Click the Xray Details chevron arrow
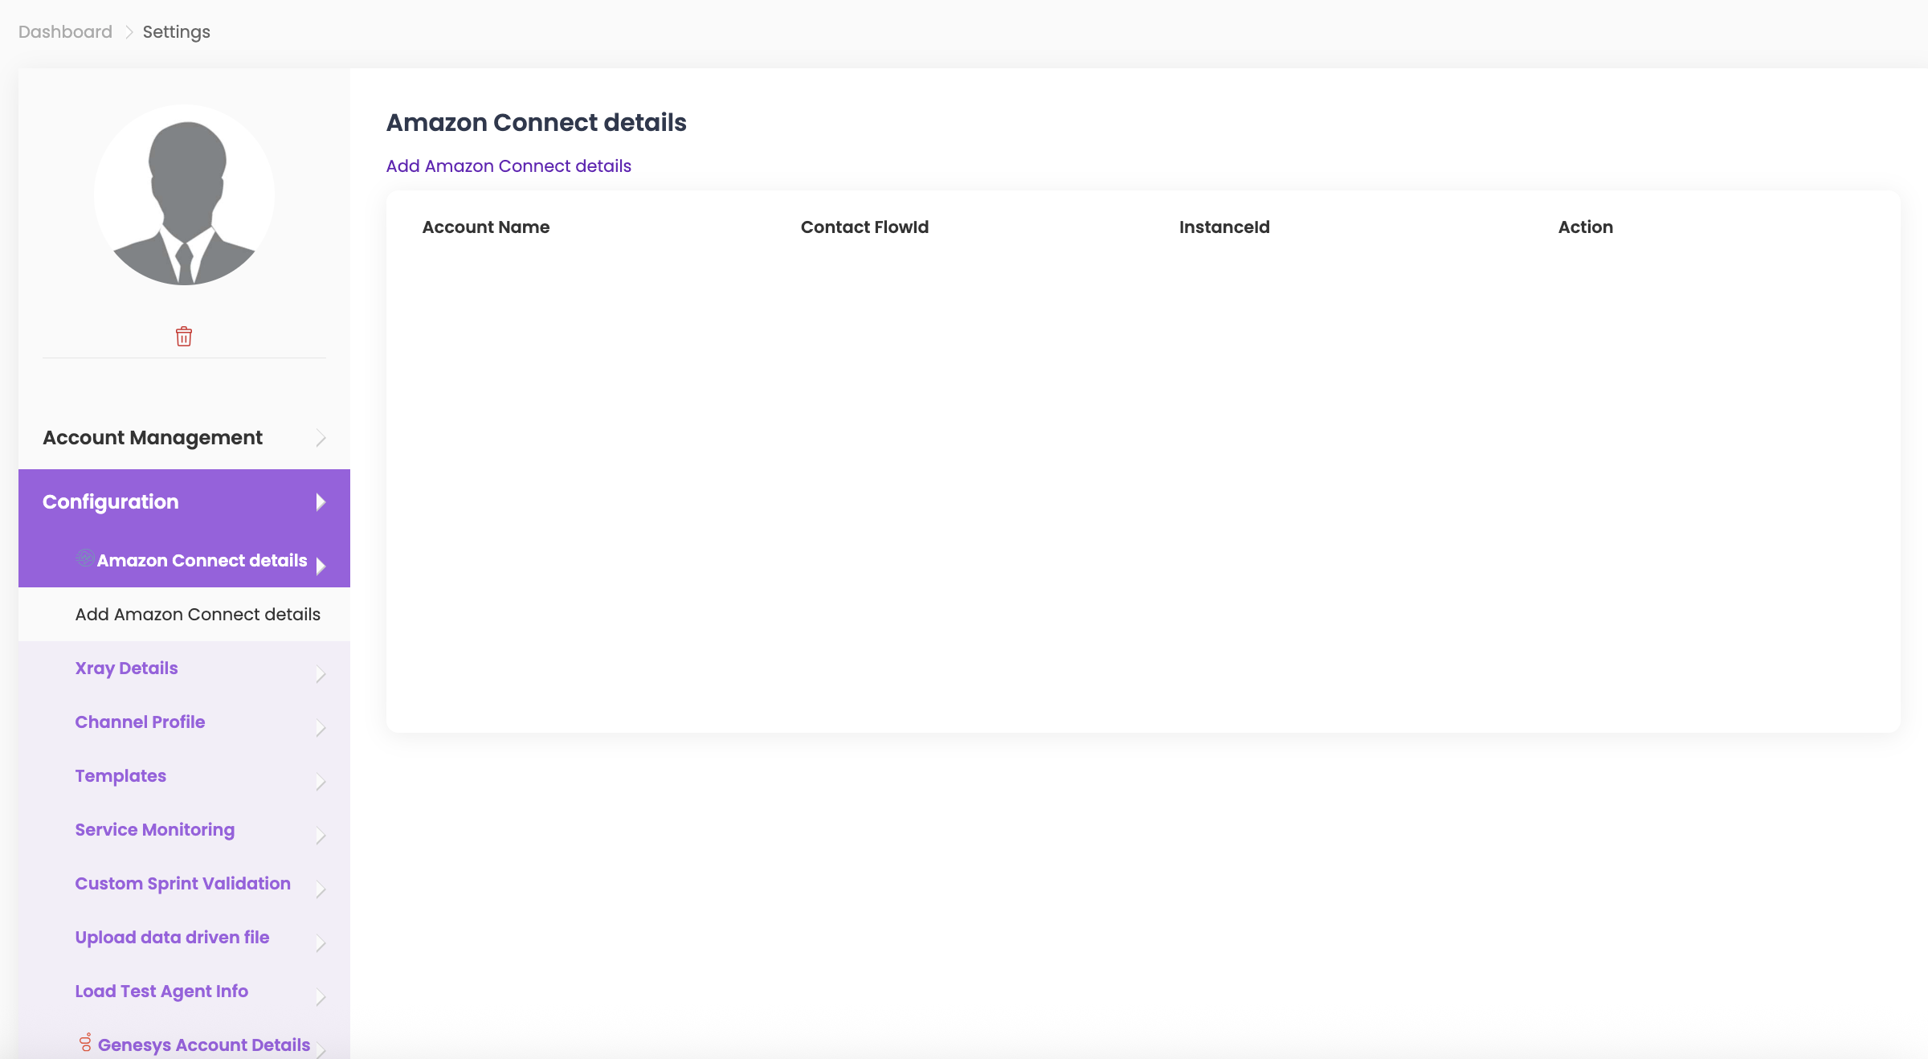 pyautogui.click(x=321, y=674)
